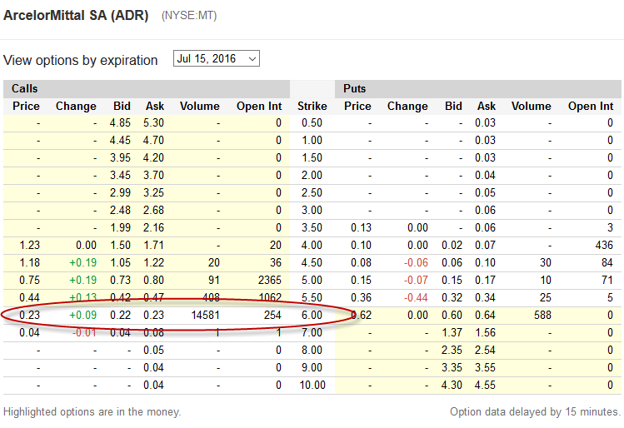Click the (NYSE:MT) ticker text
Image resolution: width=624 pixels, height=428 pixels.
(x=189, y=16)
